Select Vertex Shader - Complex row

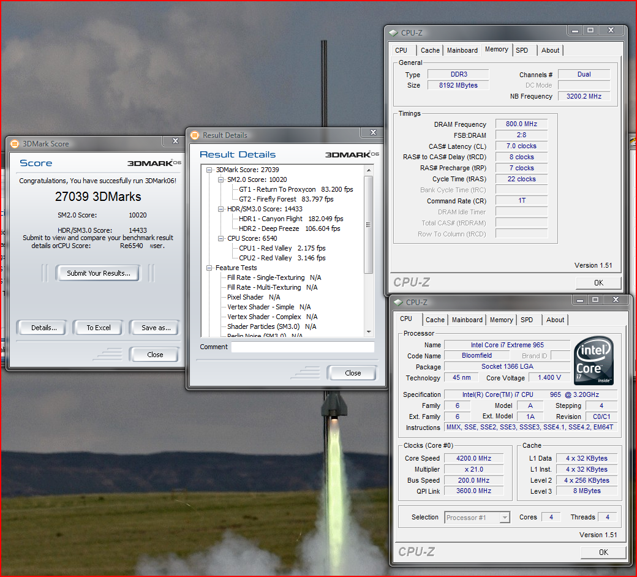click(x=272, y=317)
